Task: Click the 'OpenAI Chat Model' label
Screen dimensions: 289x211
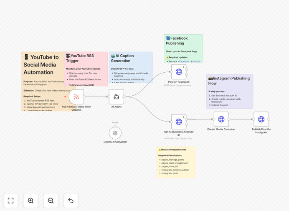Action: [x=115, y=142]
